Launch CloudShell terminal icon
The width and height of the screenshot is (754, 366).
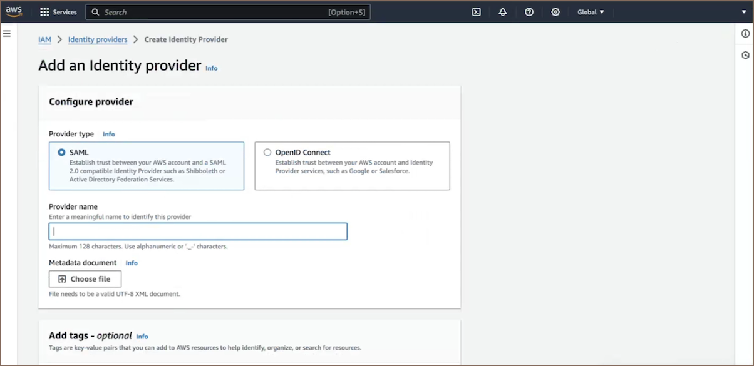476,12
